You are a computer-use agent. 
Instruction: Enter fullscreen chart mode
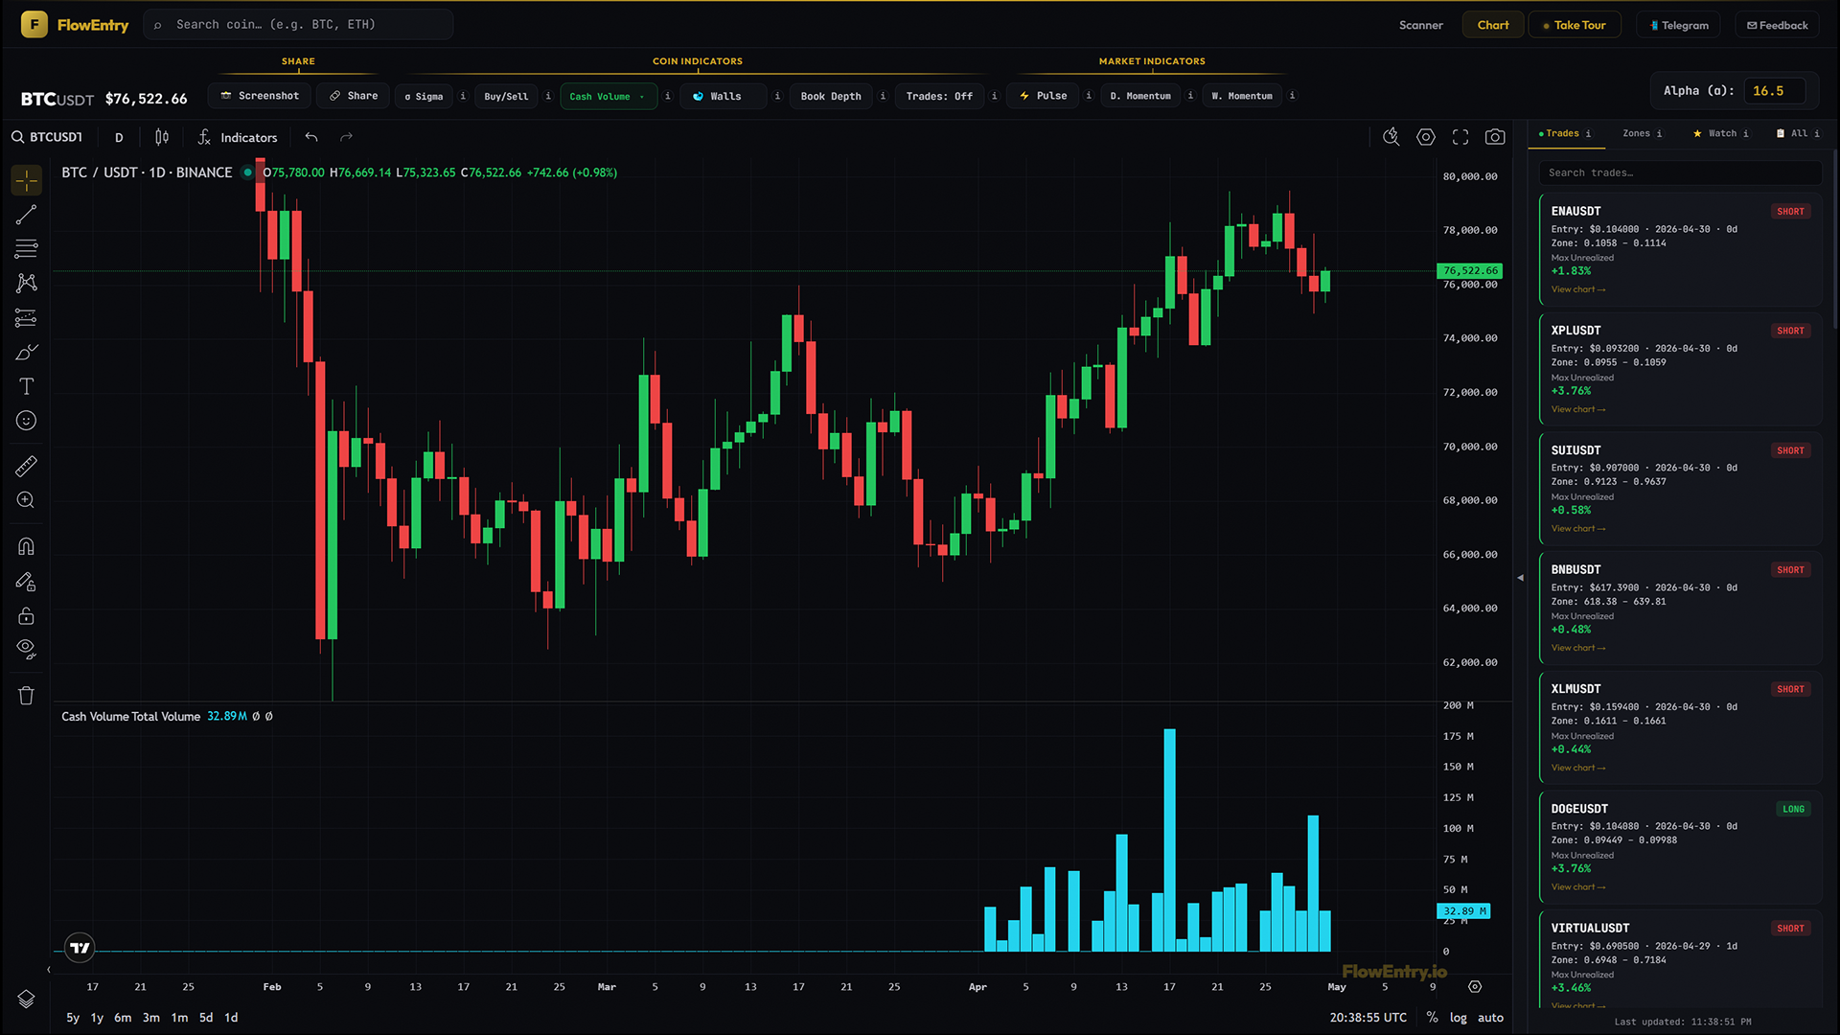pos(1460,137)
